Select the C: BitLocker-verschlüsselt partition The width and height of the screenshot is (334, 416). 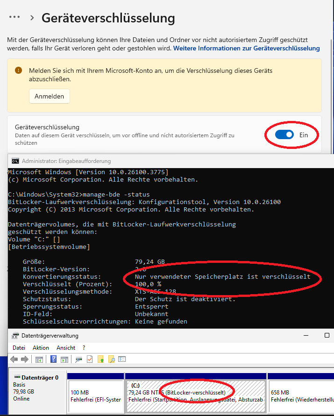click(196, 397)
